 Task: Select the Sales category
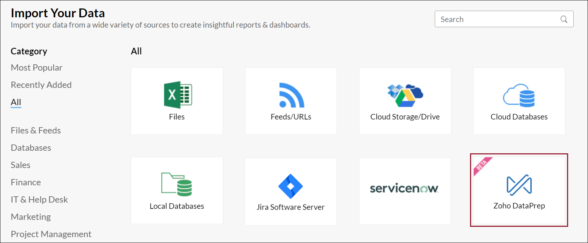tap(21, 165)
